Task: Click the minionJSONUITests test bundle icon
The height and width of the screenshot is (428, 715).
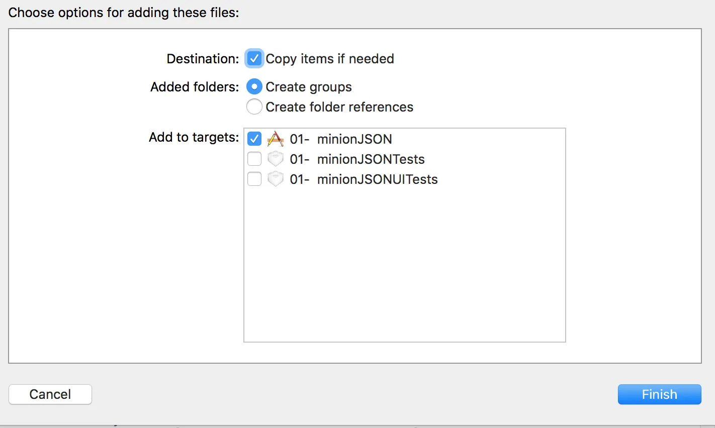Action: coord(276,179)
